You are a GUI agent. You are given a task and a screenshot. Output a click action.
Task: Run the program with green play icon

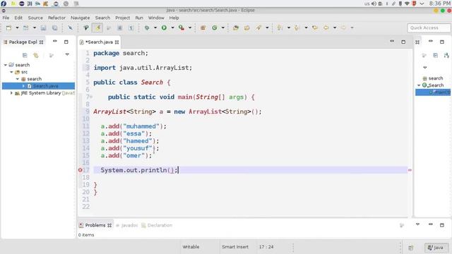(164, 28)
